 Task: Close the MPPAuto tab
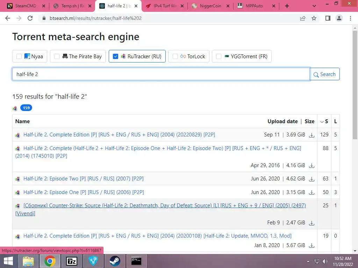[273, 6]
